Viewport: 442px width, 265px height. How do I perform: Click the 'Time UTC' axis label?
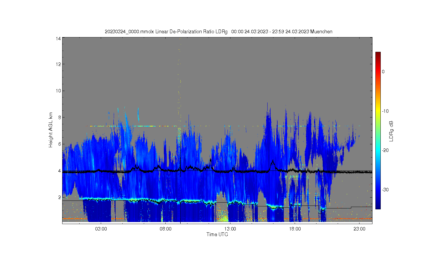point(217,234)
